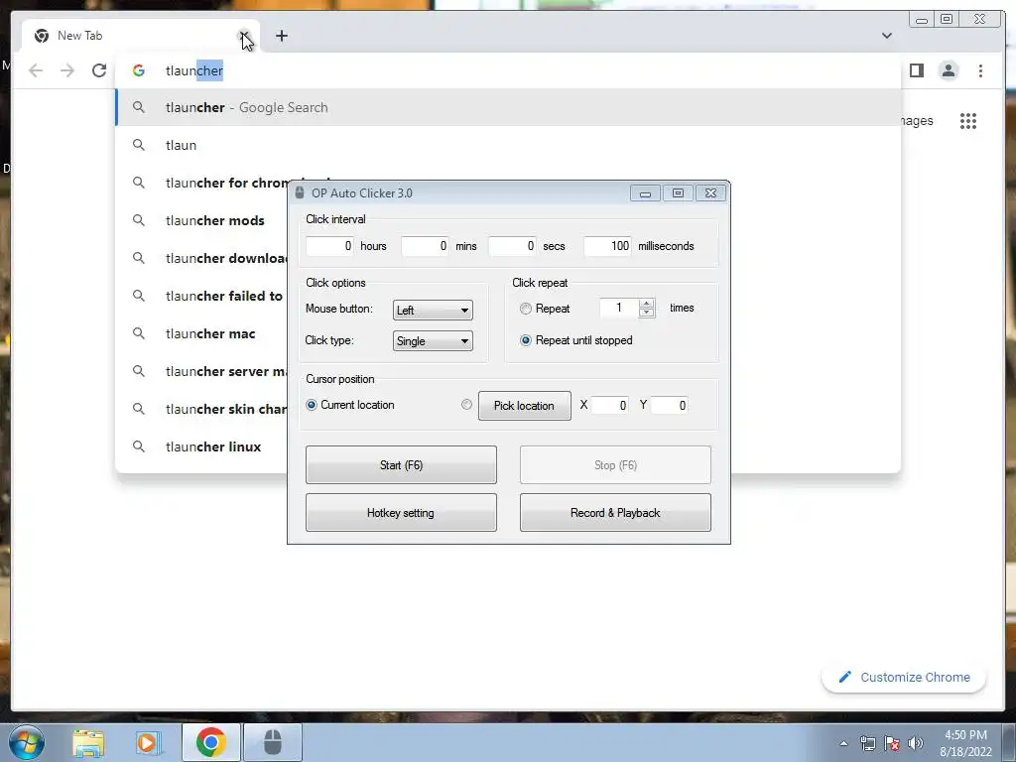Open Record & Playback

click(615, 513)
